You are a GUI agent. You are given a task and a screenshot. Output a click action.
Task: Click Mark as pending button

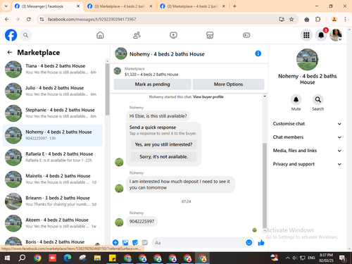pyautogui.click(x=152, y=84)
